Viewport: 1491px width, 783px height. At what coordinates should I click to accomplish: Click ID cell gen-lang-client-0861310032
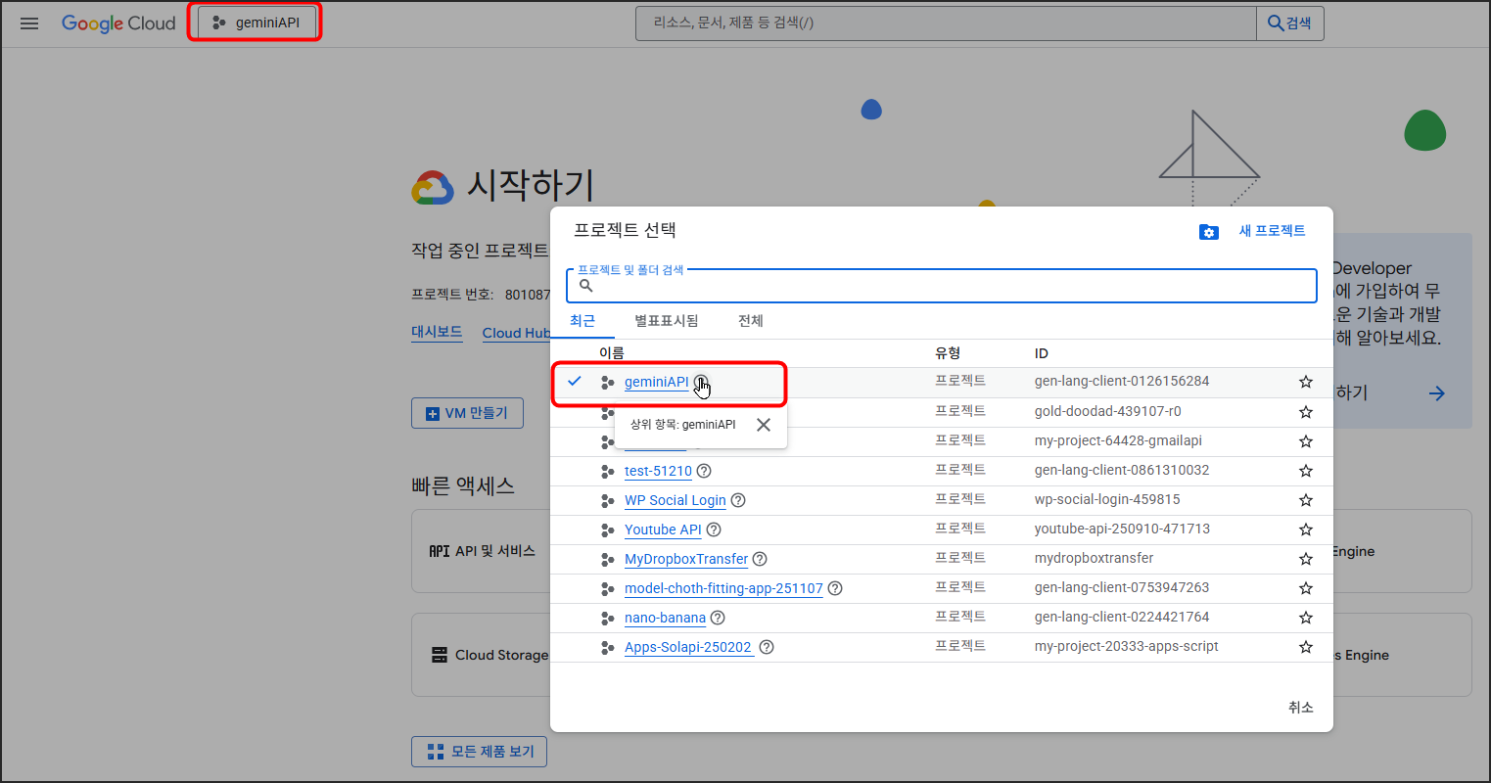1122,470
